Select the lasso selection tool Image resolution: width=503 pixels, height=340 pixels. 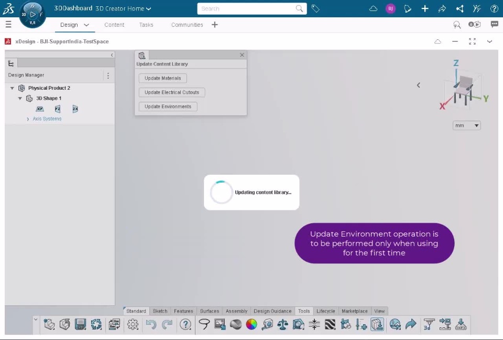(204, 324)
